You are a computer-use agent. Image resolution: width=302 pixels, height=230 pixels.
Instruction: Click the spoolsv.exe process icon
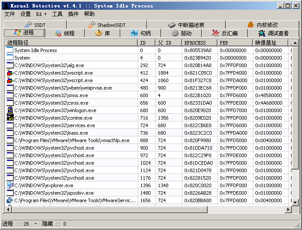click(x=10, y=193)
